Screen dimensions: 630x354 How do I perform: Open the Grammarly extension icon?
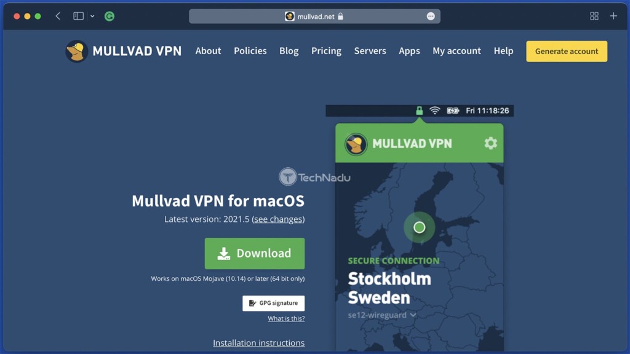point(110,16)
